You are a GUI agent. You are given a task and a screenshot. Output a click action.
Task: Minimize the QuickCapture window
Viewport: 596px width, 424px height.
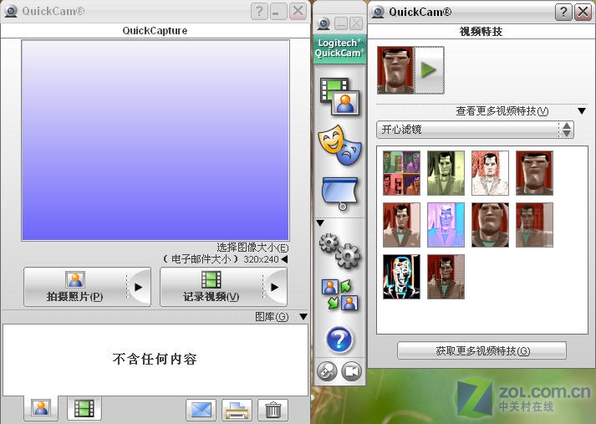point(278,12)
